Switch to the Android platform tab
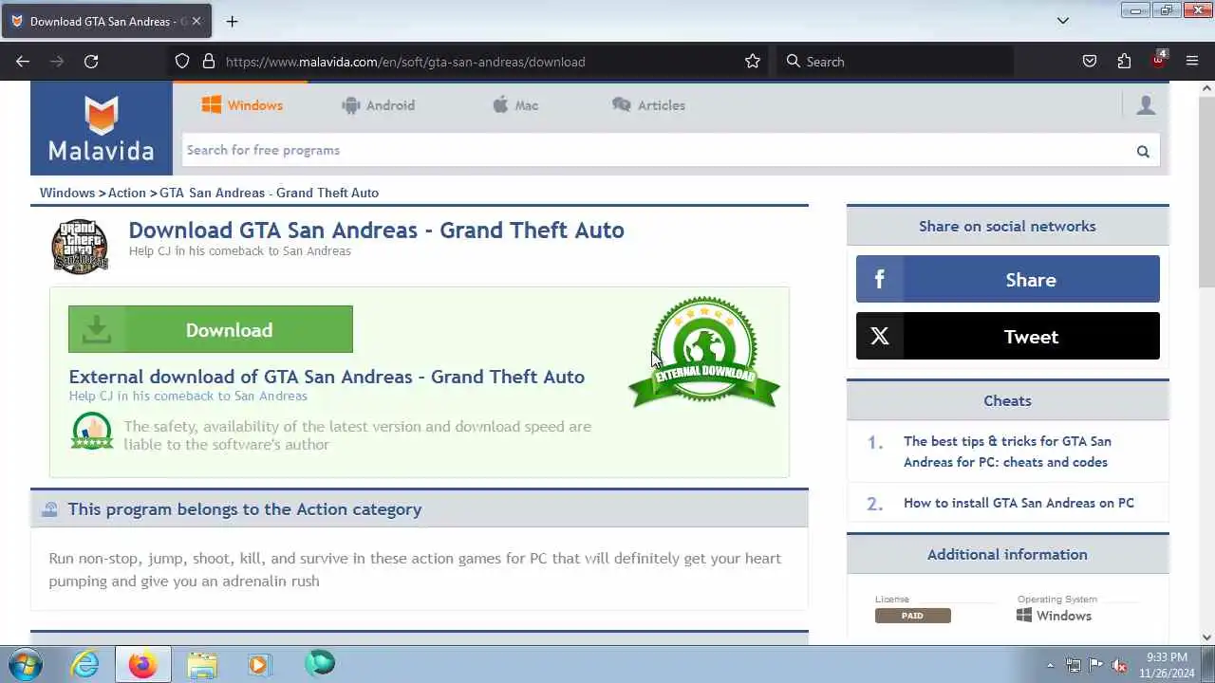 [x=378, y=105]
